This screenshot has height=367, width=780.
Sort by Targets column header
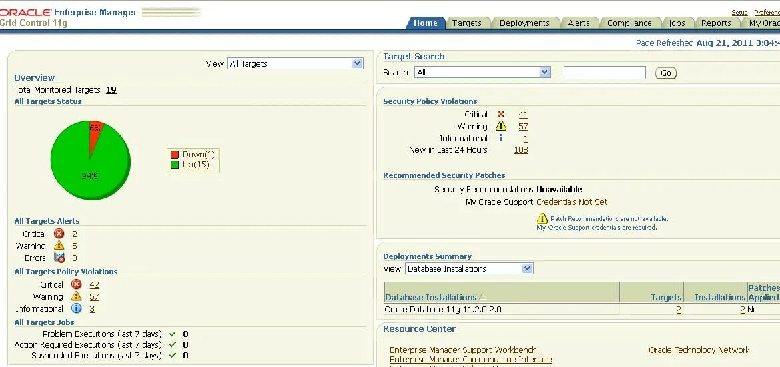click(666, 297)
